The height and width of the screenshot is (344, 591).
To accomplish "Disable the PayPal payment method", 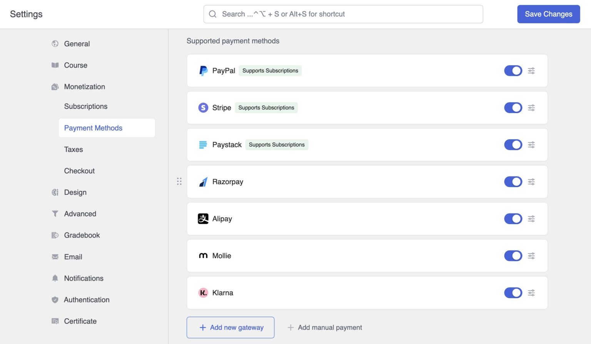I will click(x=513, y=71).
